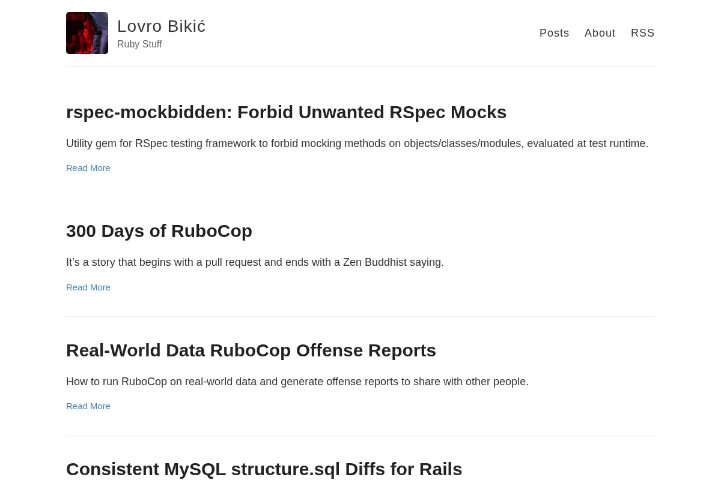Click the divider line beneath the header
Screen dimensions: 721x480
(x=360, y=66)
